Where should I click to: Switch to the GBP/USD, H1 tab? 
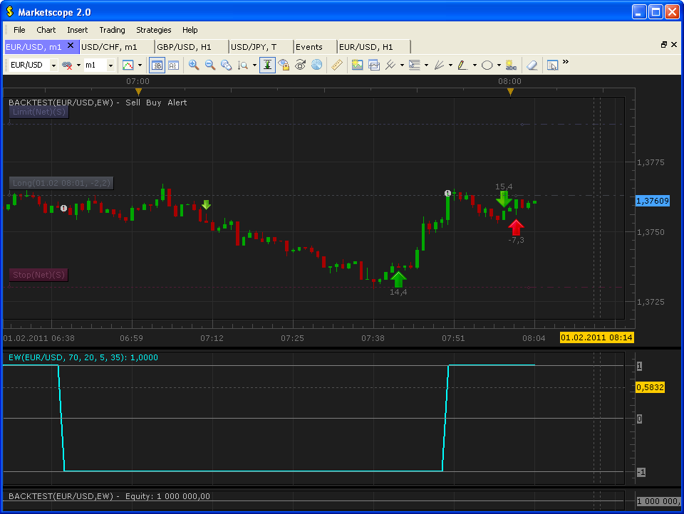(184, 47)
